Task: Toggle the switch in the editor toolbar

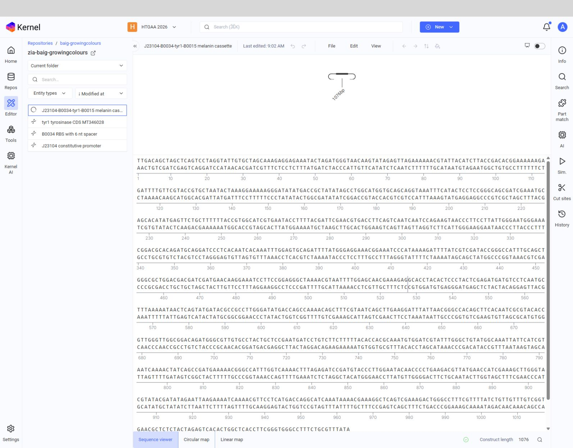Action: [x=540, y=46]
